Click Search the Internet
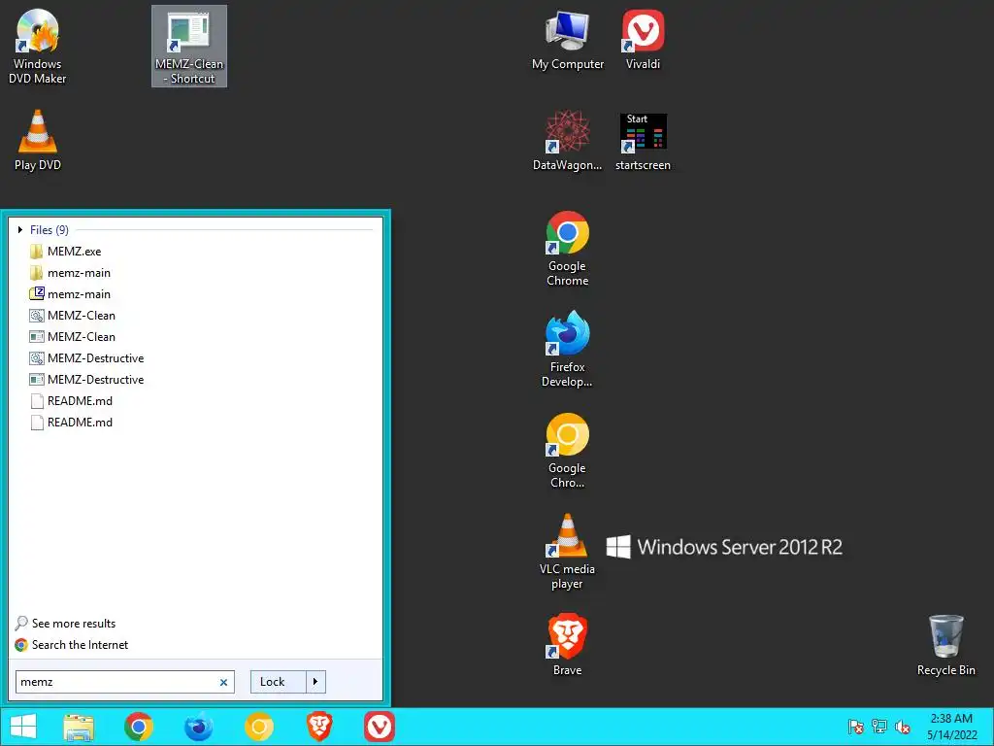This screenshot has height=746, width=994. tap(71, 645)
